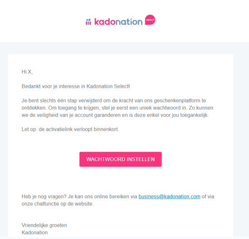The image size is (249, 239).
Task: Click the 'Bedankt voor je interesse' sentence
Action: (75, 86)
